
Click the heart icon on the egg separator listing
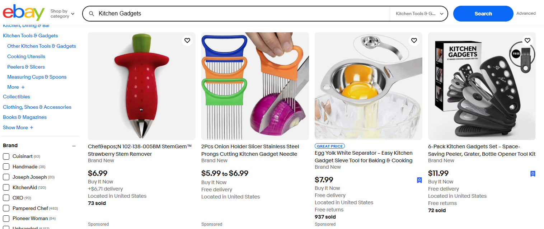click(x=414, y=41)
